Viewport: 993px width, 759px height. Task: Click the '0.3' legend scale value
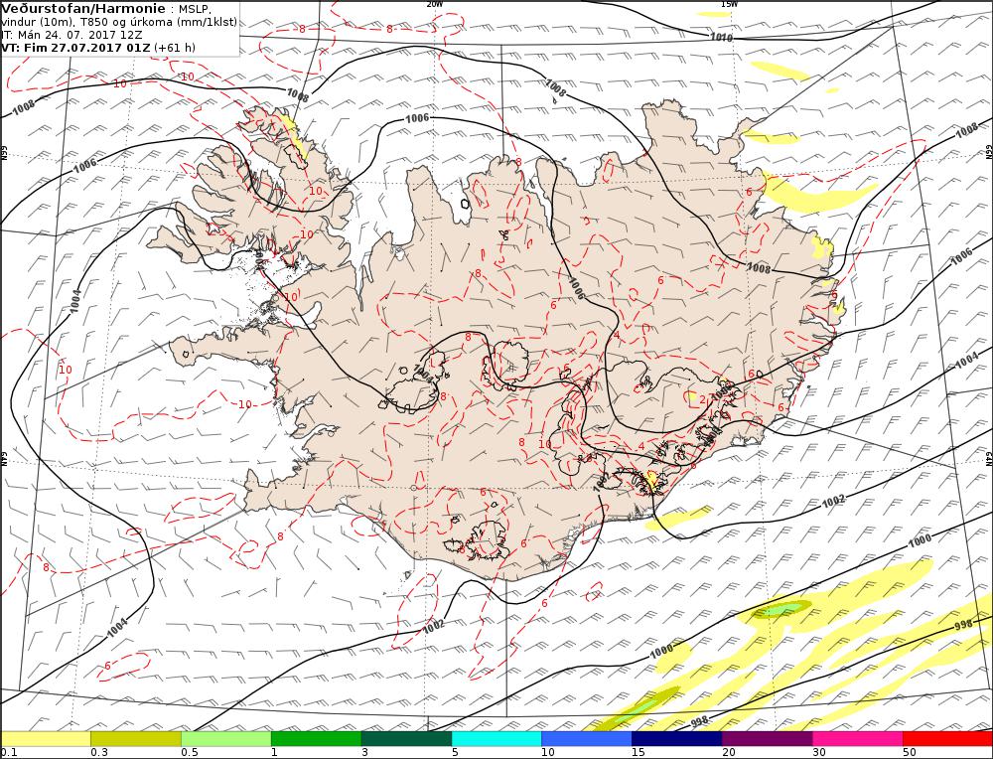[x=98, y=753]
